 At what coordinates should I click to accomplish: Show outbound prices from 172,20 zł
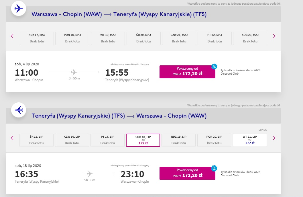[x=187, y=72]
